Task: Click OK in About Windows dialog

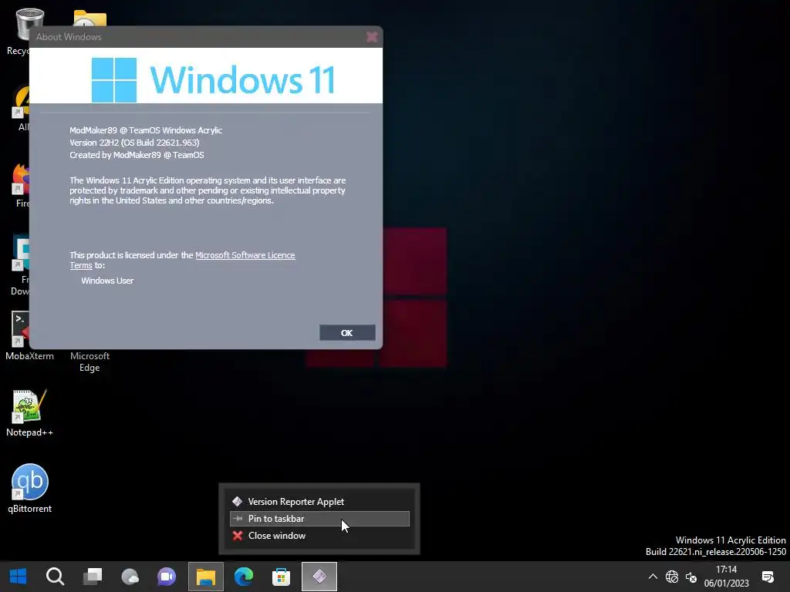Action: [x=347, y=333]
